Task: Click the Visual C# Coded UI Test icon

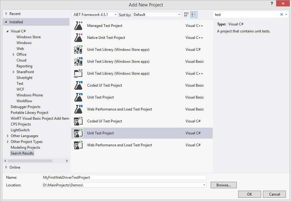Action: coord(78,121)
